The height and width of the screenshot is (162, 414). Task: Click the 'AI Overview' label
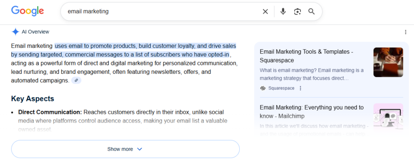(x=38, y=32)
